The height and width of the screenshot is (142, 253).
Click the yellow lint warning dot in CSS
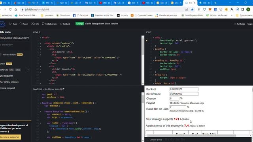tap(147, 41)
